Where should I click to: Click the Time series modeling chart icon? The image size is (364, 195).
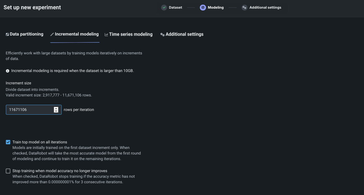[106, 35]
